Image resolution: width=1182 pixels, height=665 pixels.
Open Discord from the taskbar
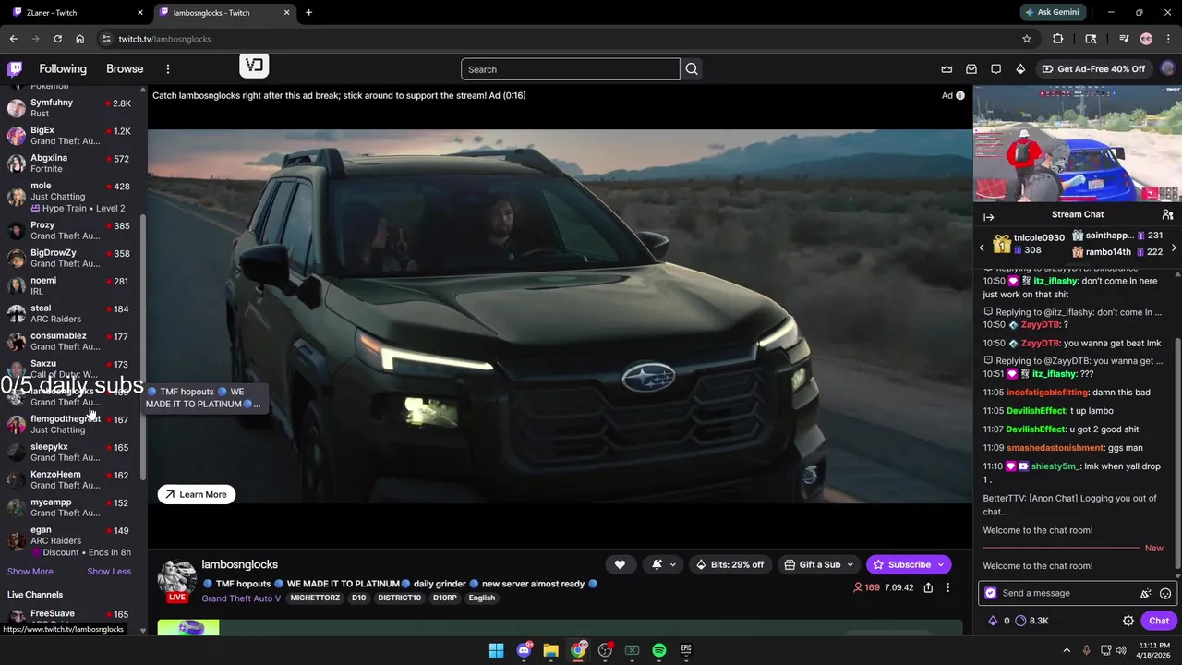click(524, 650)
